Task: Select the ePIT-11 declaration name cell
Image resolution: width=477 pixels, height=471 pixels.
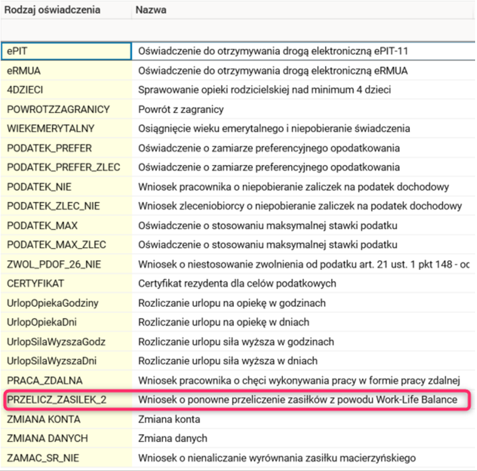Action: pyautogui.click(x=304, y=51)
